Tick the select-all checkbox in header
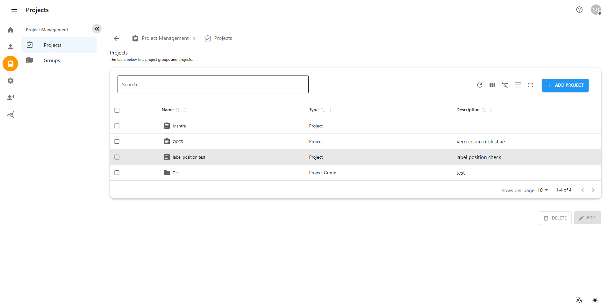This screenshot has height=303, width=609. [x=117, y=110]
